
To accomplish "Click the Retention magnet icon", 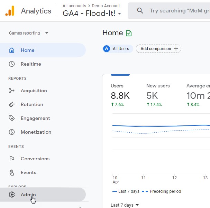I will click(x=12, y=104).
